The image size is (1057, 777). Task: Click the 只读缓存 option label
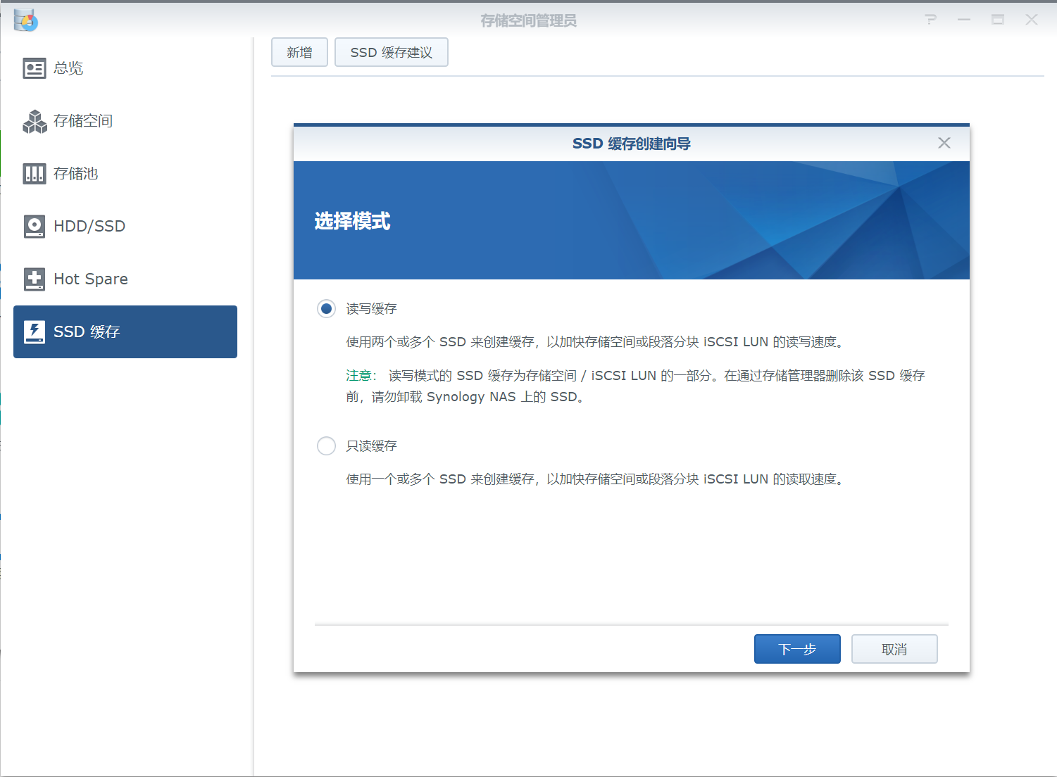pyautogui.click(x=371, y=446)
